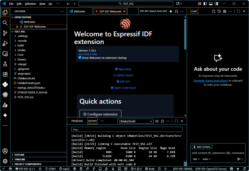Click the ESP-IDF monitor device icon

click(x=100, y=169)
